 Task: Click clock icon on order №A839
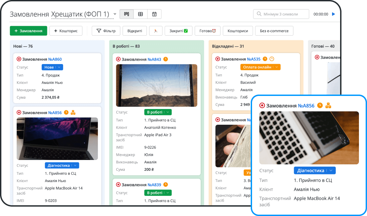coord(165,185)
